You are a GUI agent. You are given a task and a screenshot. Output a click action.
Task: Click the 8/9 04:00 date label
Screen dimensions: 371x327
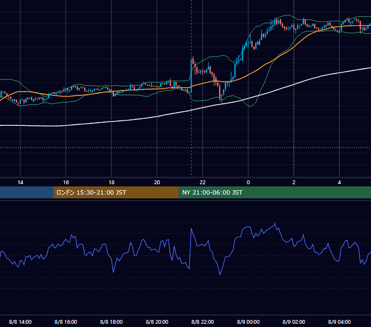click(x=339, y=322)
